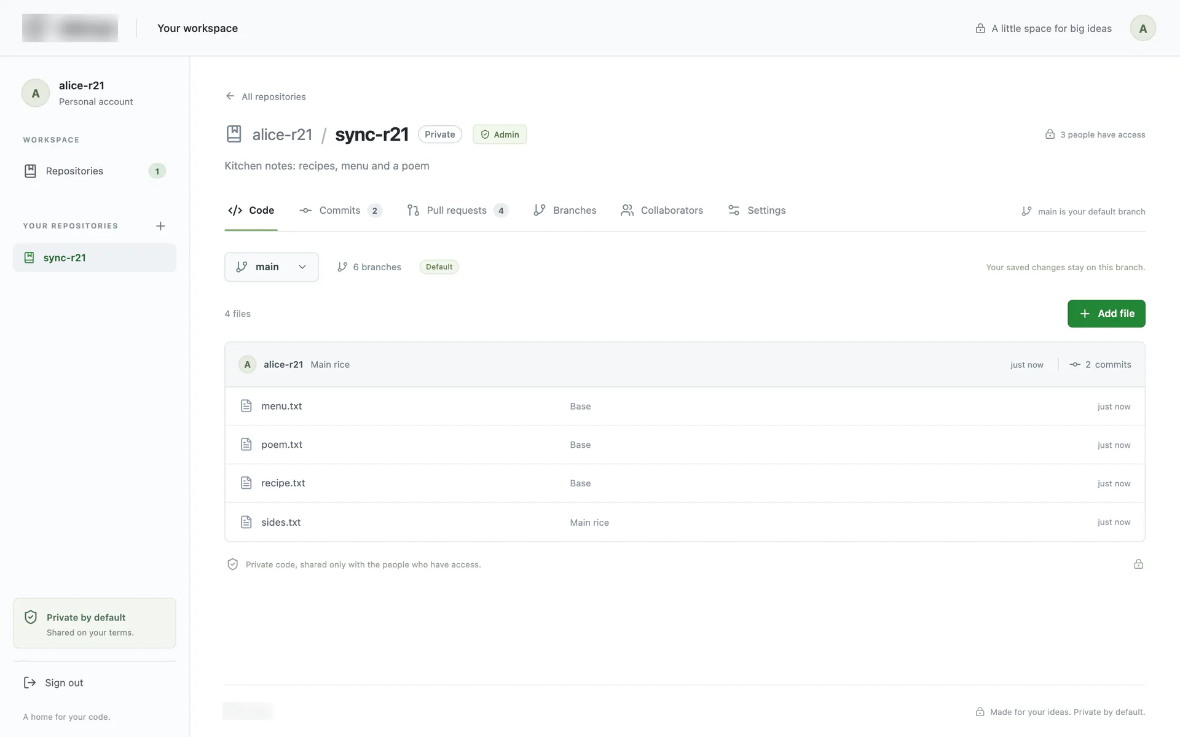Open sides.txt file
Viewport: 1180px width, 737px height.
281,523
